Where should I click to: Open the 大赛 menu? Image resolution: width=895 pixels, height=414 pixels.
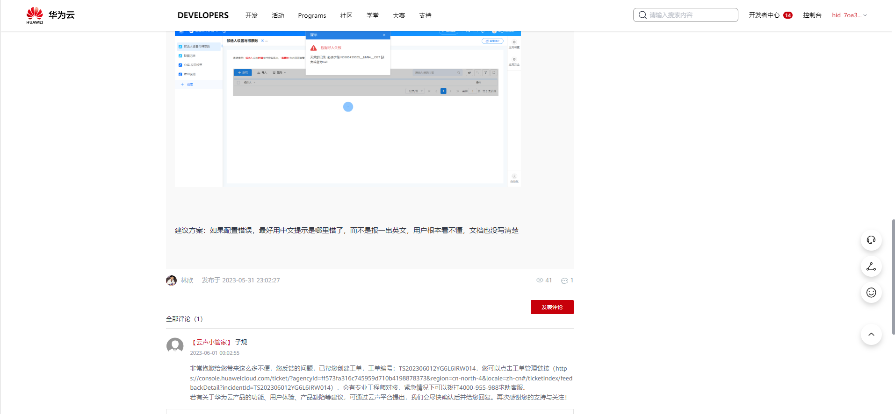pos(399,15)
